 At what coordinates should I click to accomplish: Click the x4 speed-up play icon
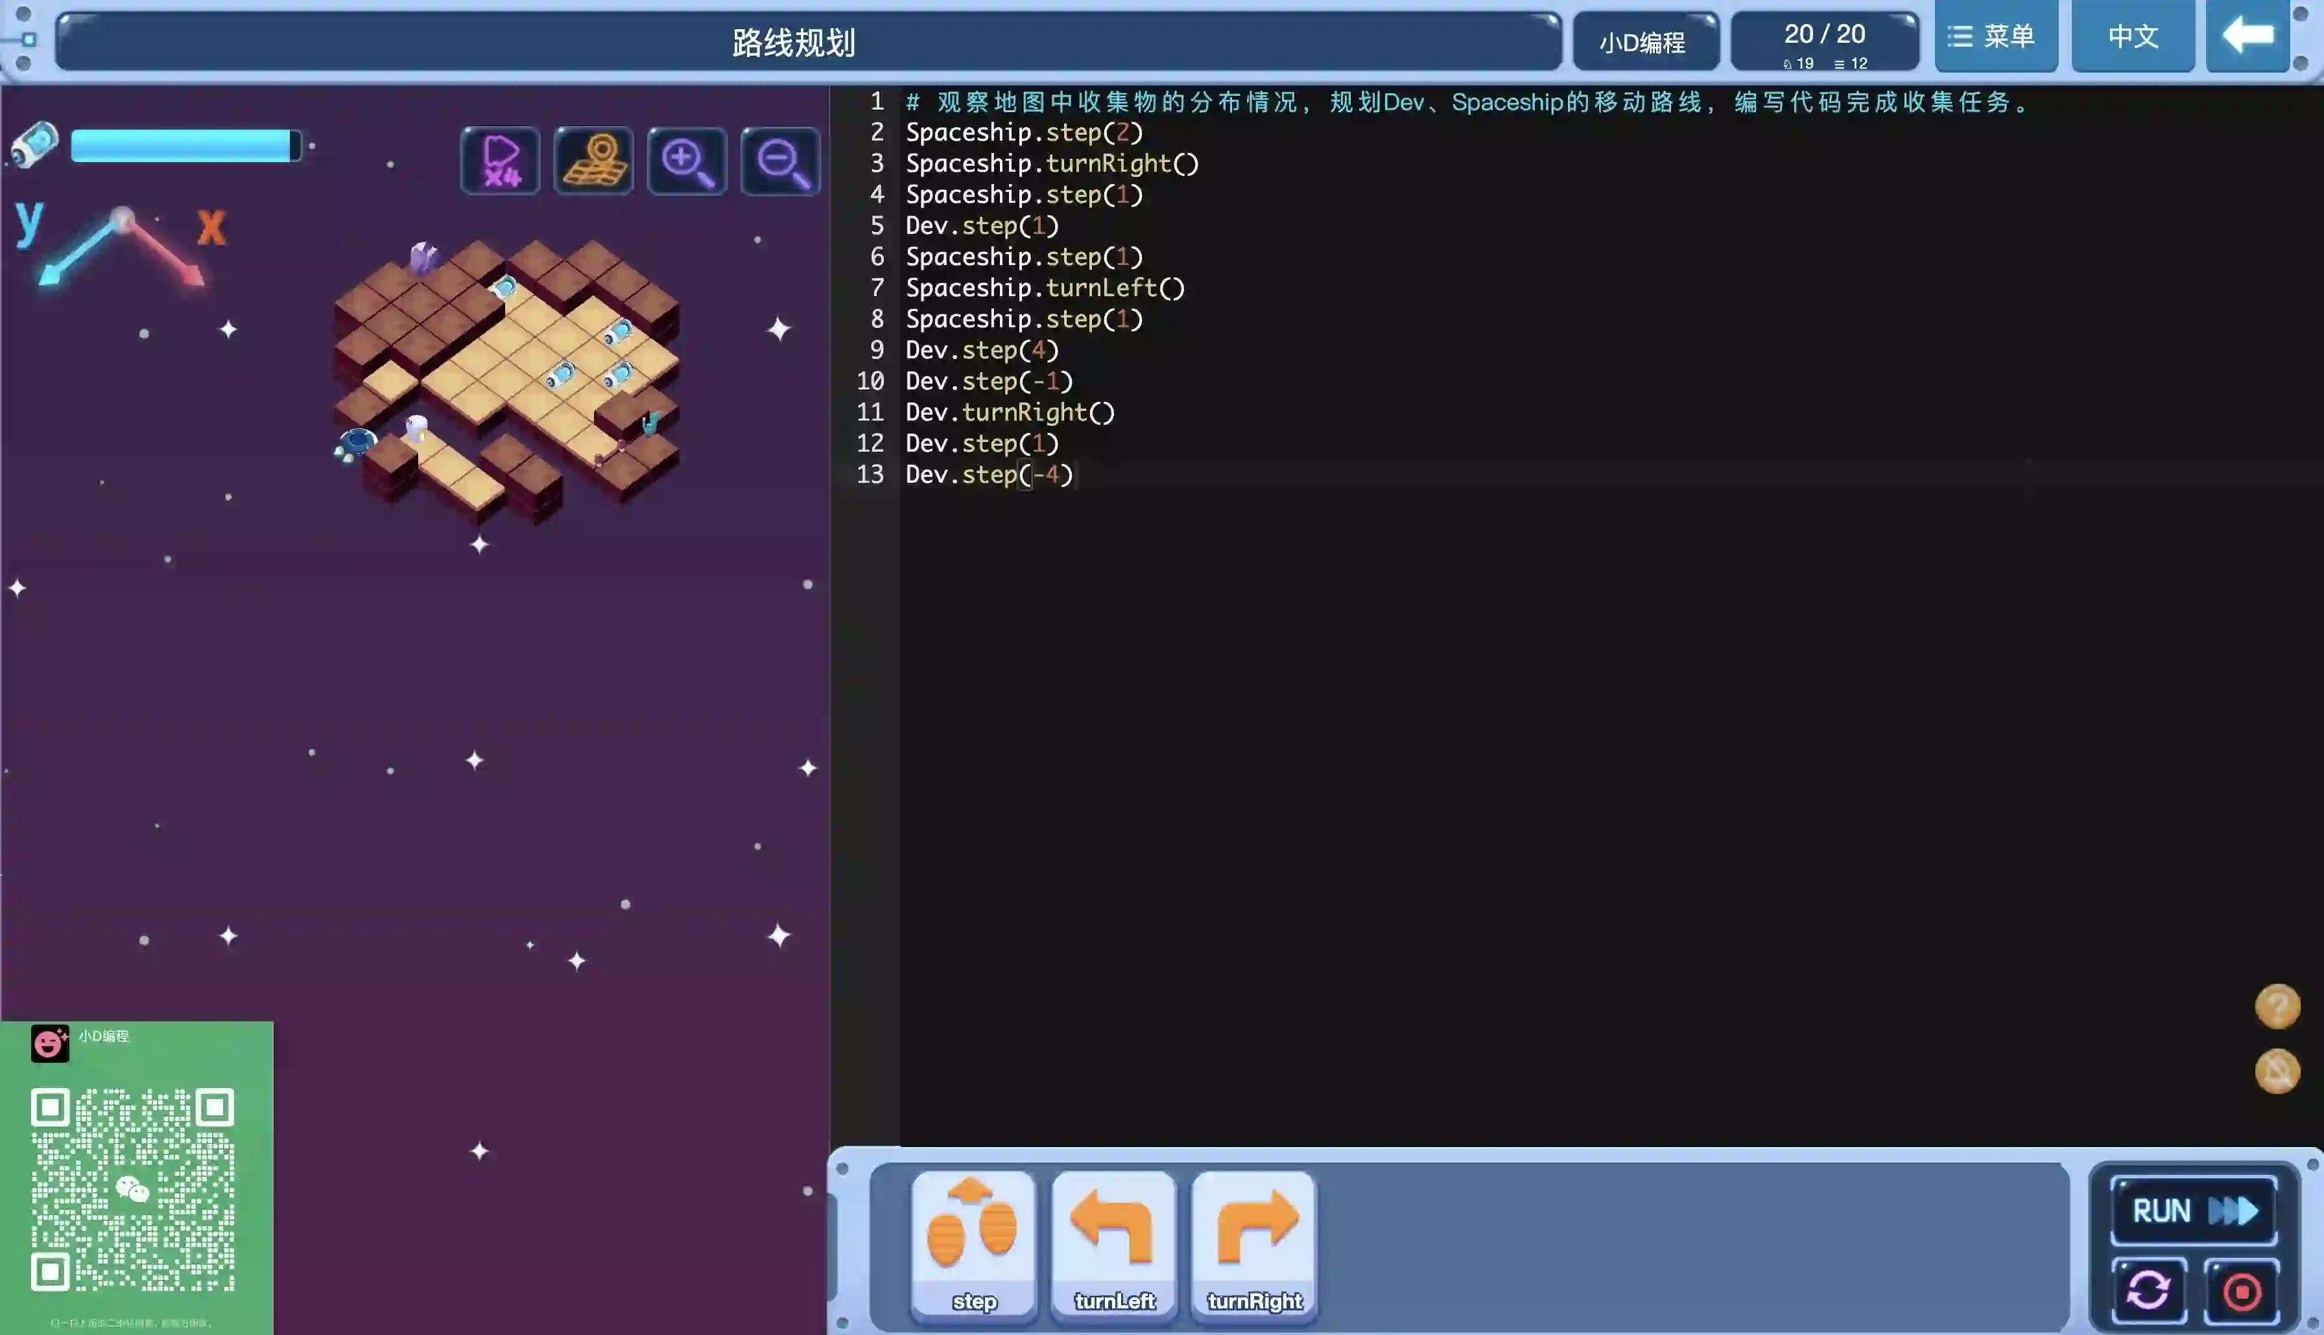click(500, 161)
